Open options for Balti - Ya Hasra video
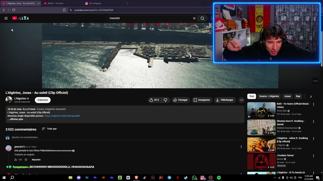This screenshot has height=181, width=323. (x=314, y=104)
